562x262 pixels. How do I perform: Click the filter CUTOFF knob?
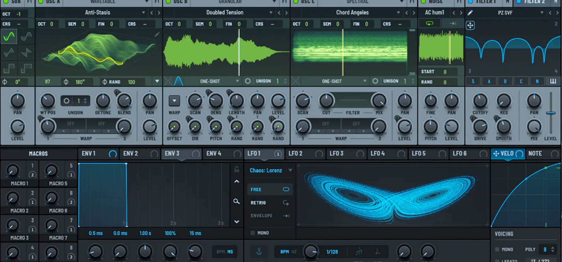[480, 101]
